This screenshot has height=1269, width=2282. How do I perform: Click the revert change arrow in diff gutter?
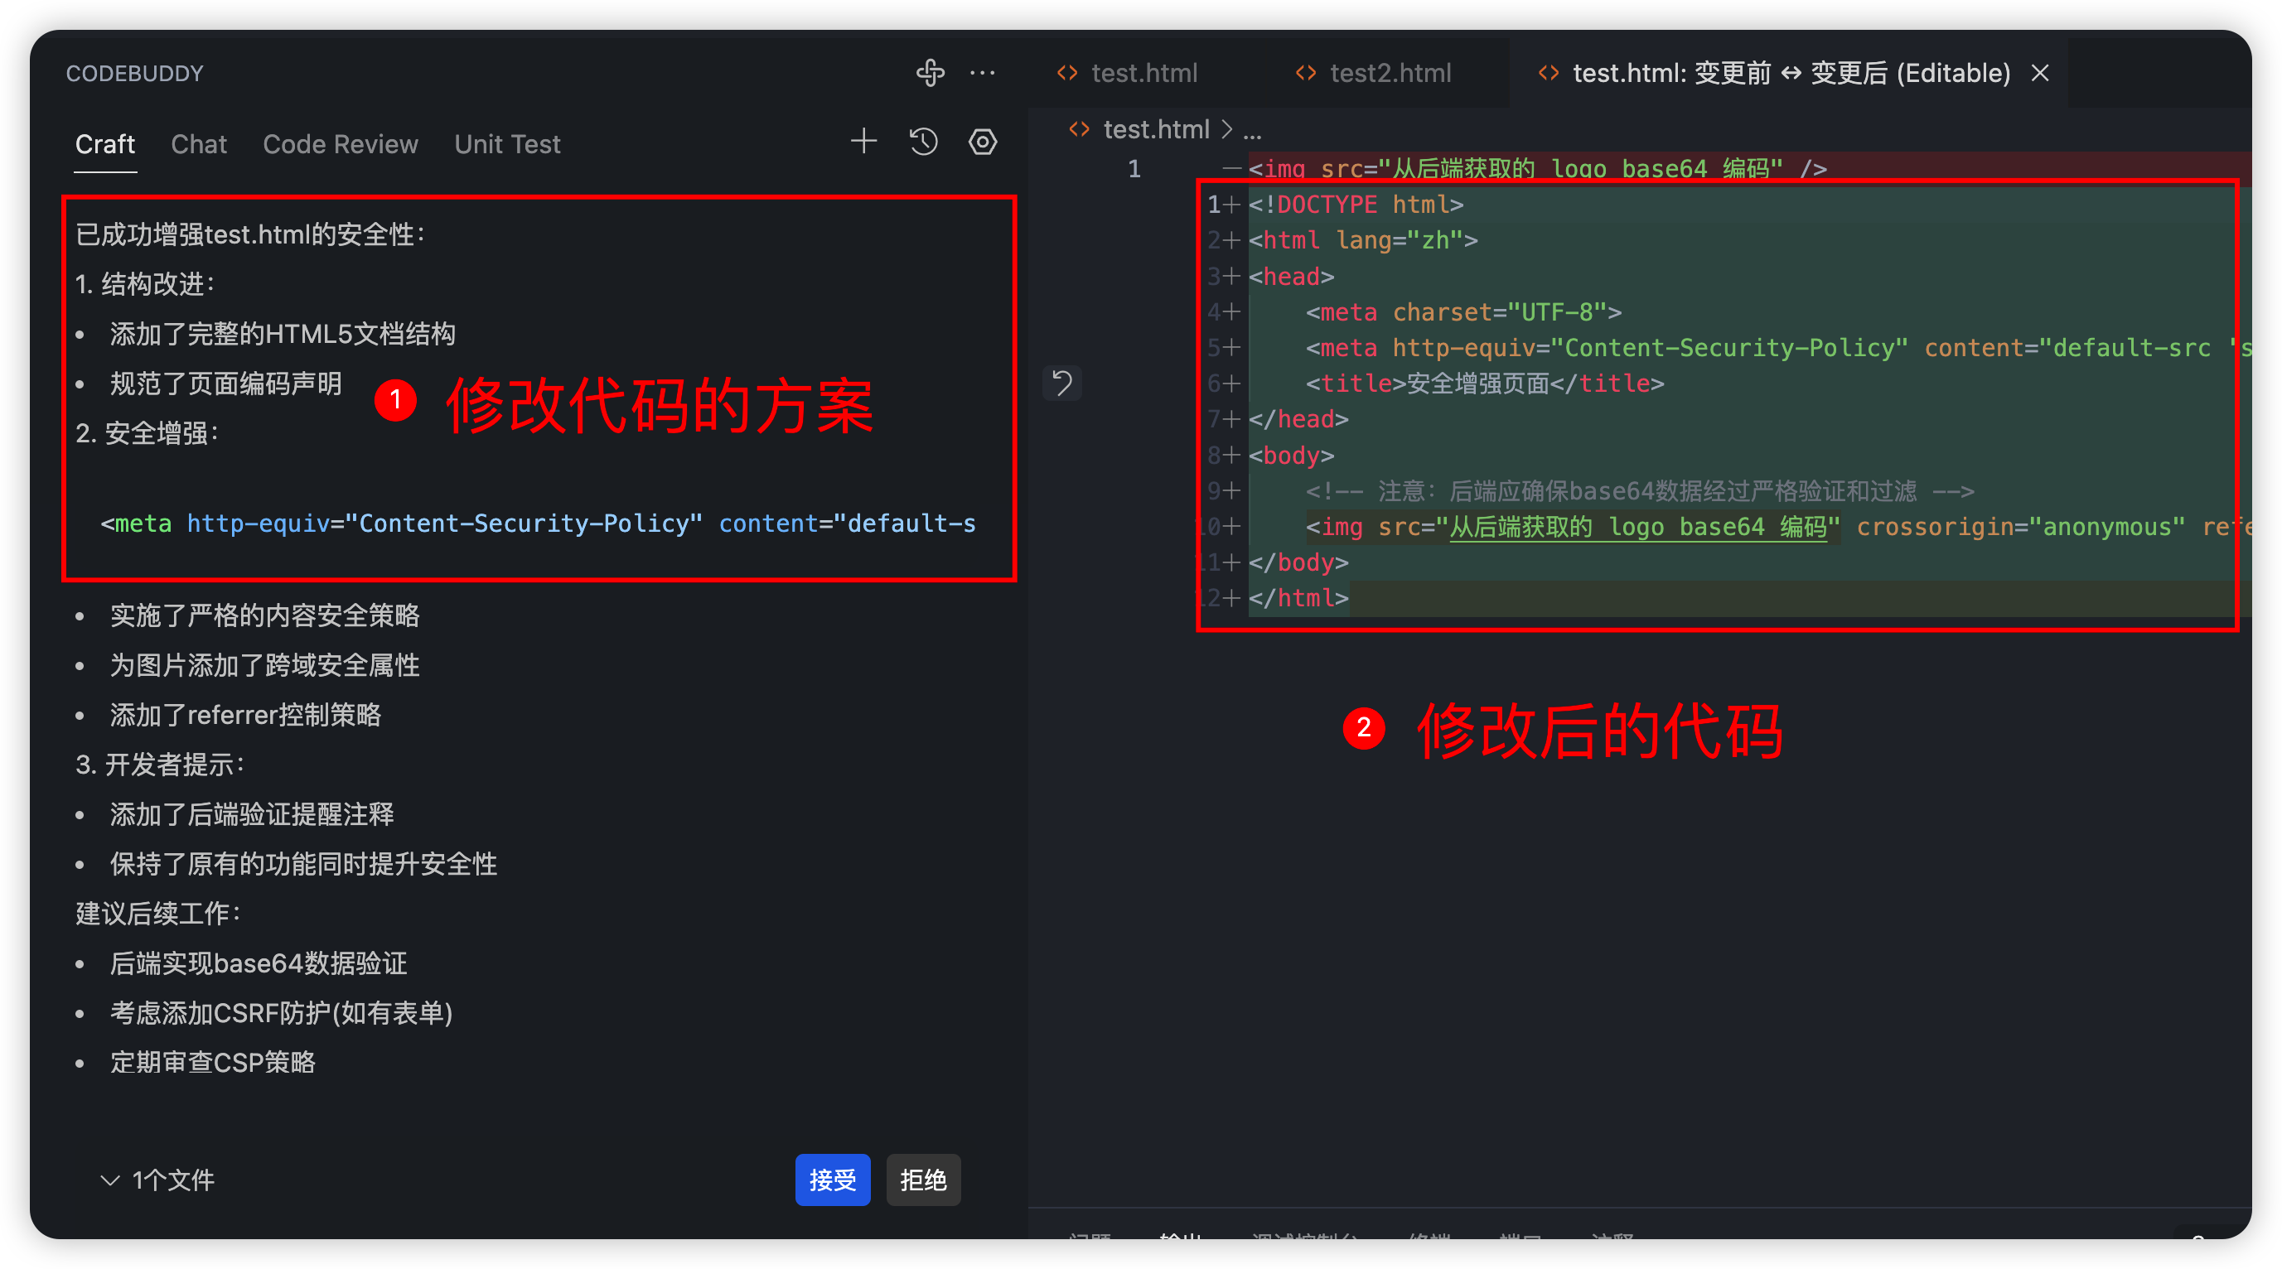pos(1062,384)
